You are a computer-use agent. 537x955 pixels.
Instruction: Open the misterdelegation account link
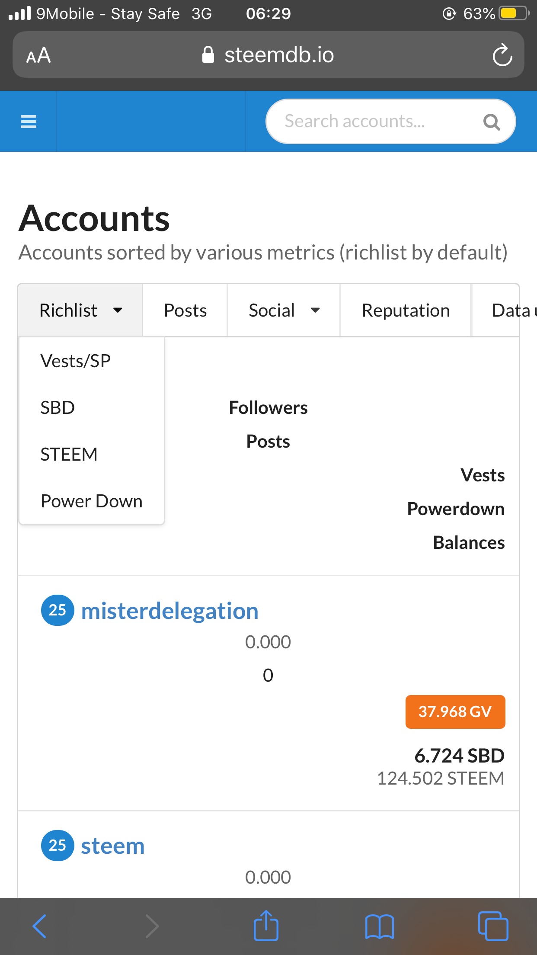169,611
